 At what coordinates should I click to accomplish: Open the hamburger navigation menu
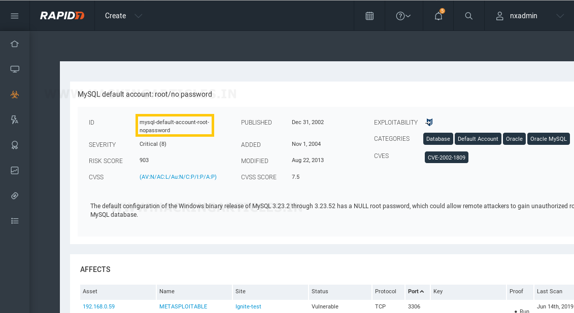15,16
